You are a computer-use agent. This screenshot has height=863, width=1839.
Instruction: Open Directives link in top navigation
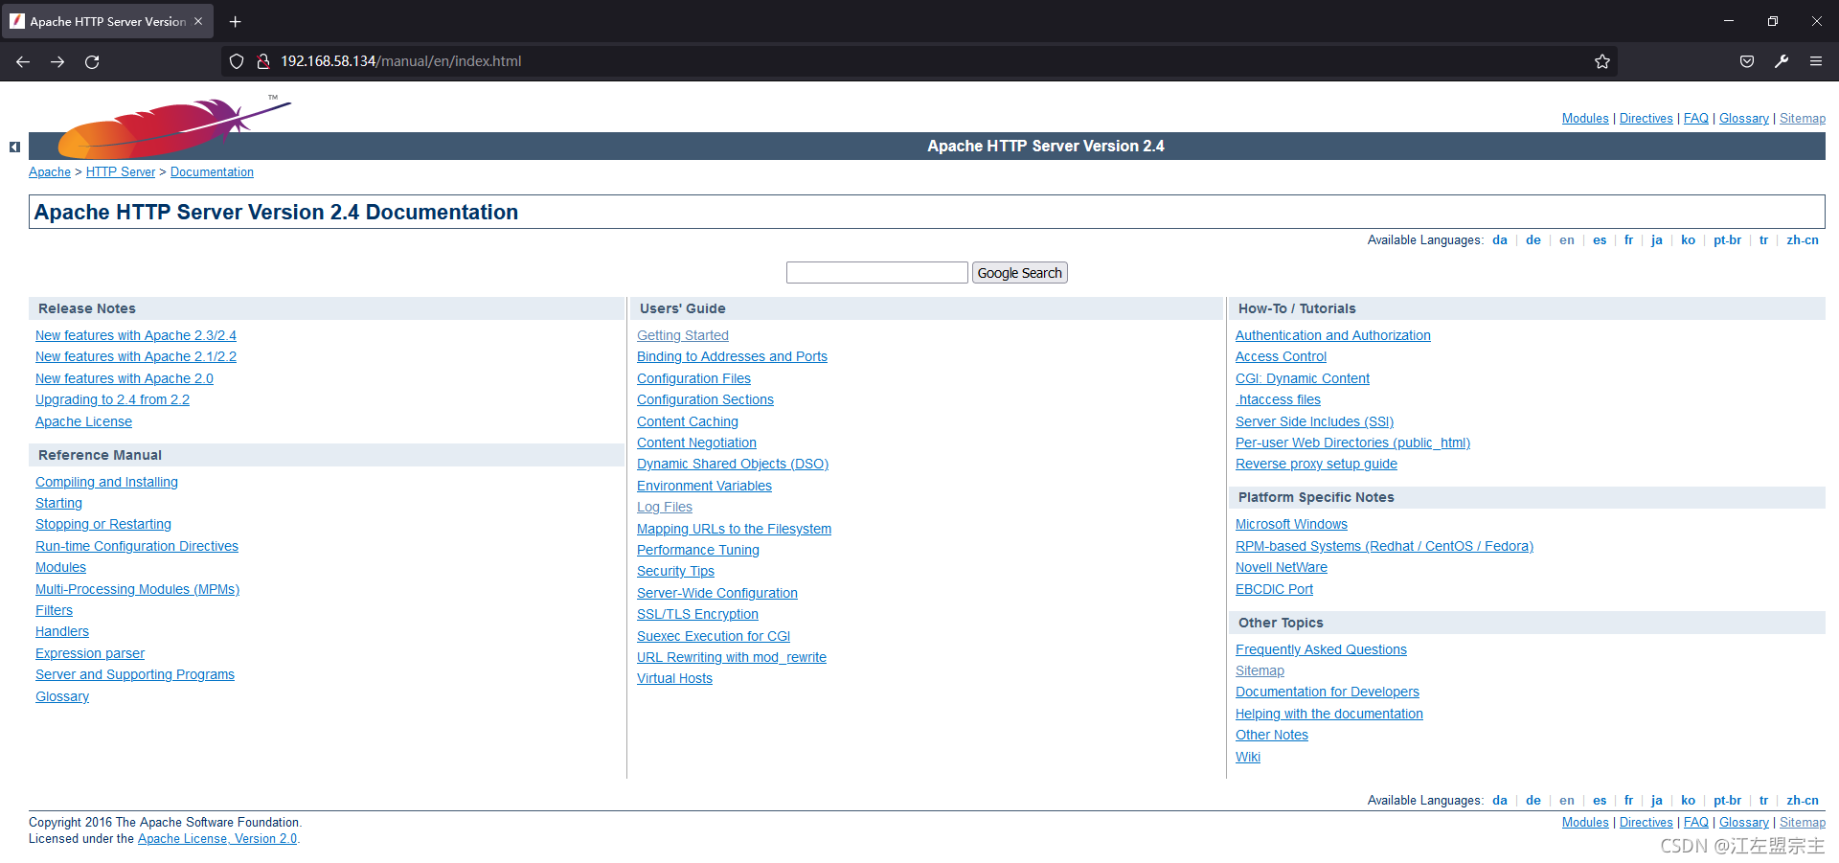1646,119
